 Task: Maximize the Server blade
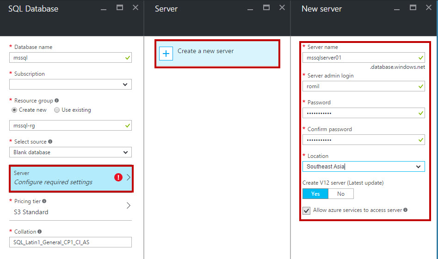266,7
